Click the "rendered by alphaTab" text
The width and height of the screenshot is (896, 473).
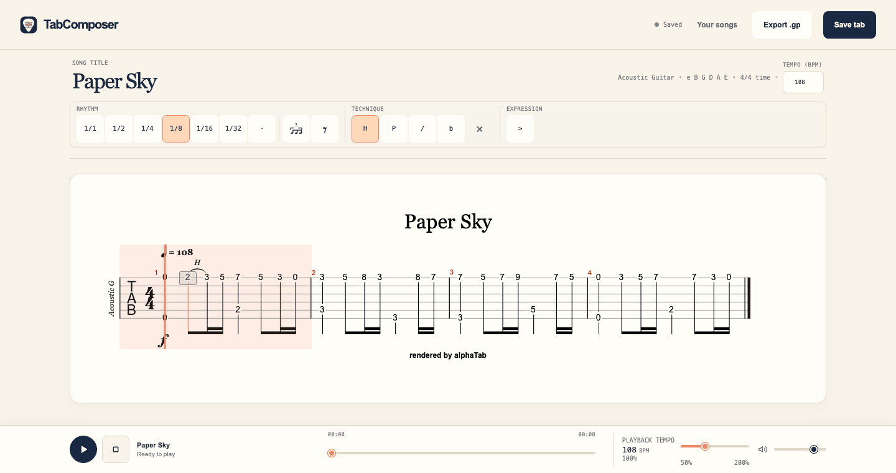448,355
